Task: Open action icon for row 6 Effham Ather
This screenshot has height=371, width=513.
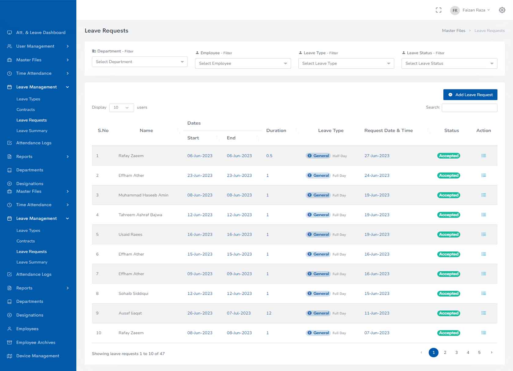Action: point(484,254)
